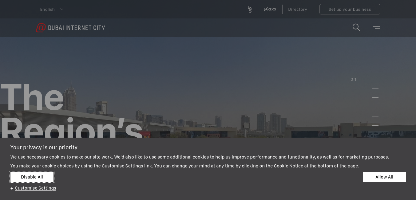Select the third slide indicator line
Image resolution: width=420 pixels, height=200 pixels.
(x=375, y=98)
